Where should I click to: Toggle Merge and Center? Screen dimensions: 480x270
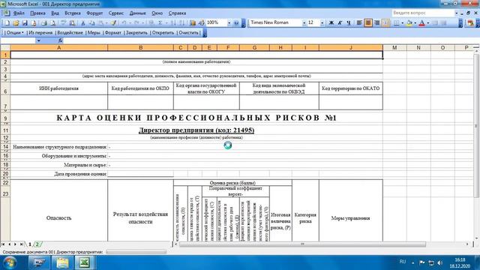click(385, 23)
